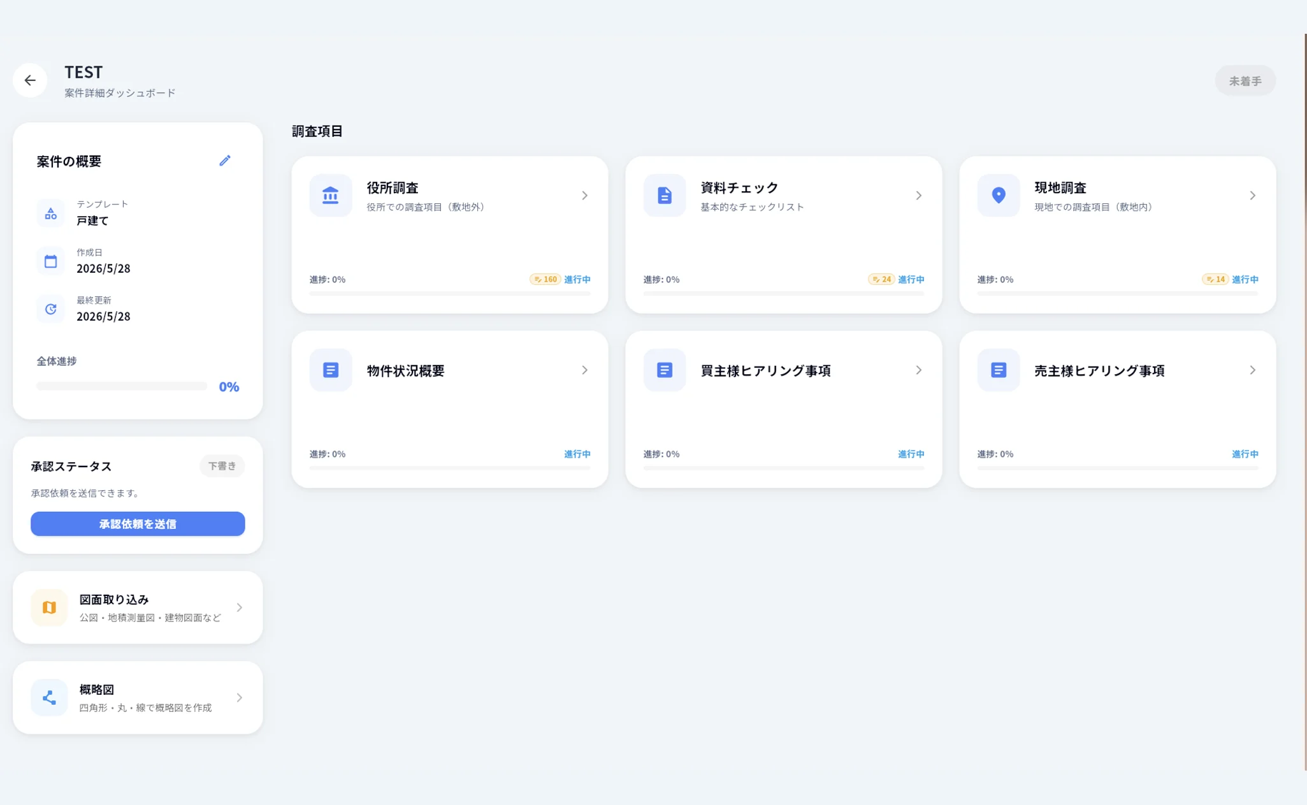Go back using the arrow button

click(x=30, y=80)
